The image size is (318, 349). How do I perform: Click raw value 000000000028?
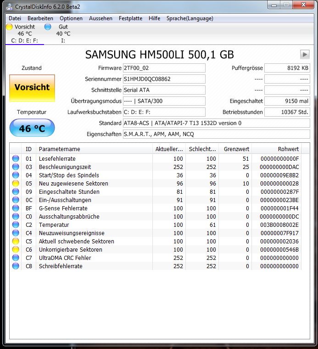(x=279, y=183)
